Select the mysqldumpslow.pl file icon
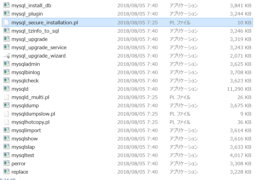The width and height of the screenshot is (258, 180). tap(6, 114)
